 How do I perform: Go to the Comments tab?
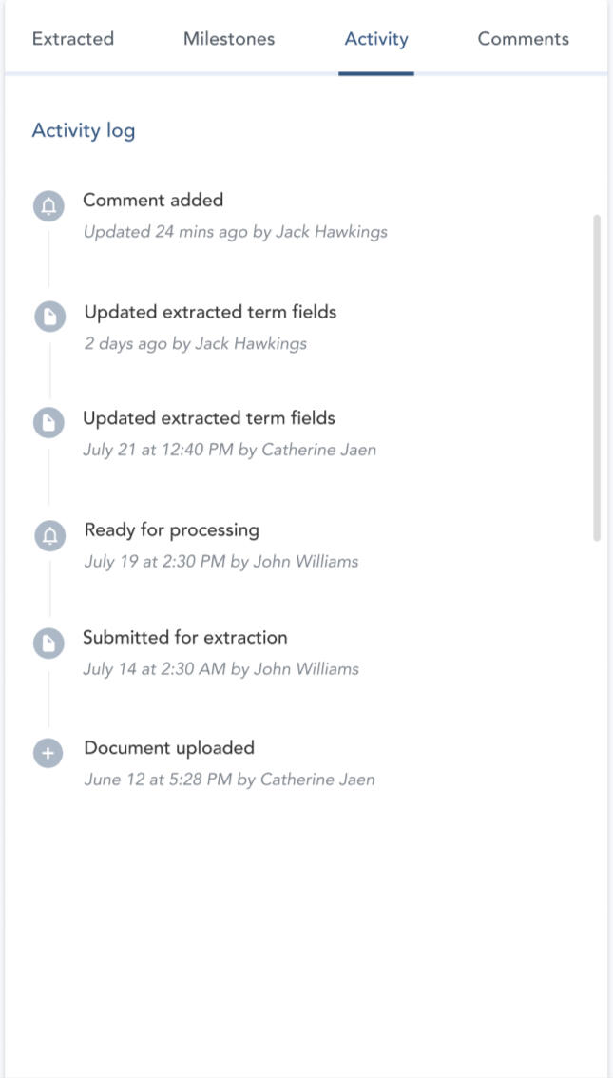coord(524,39)
